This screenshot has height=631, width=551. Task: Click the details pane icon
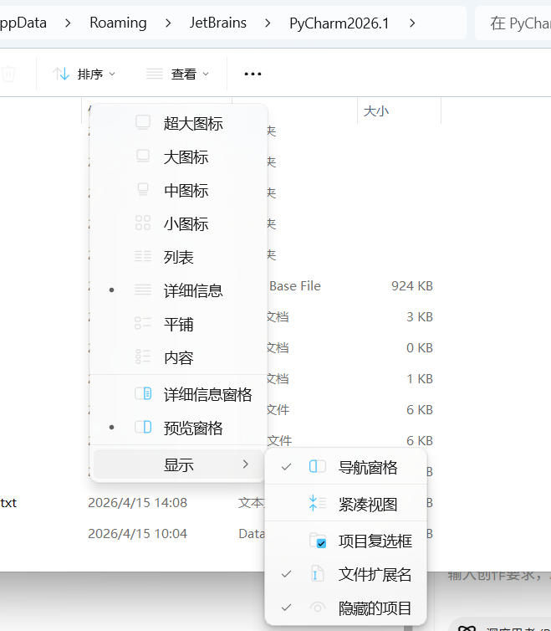click(x=143, y=393)
